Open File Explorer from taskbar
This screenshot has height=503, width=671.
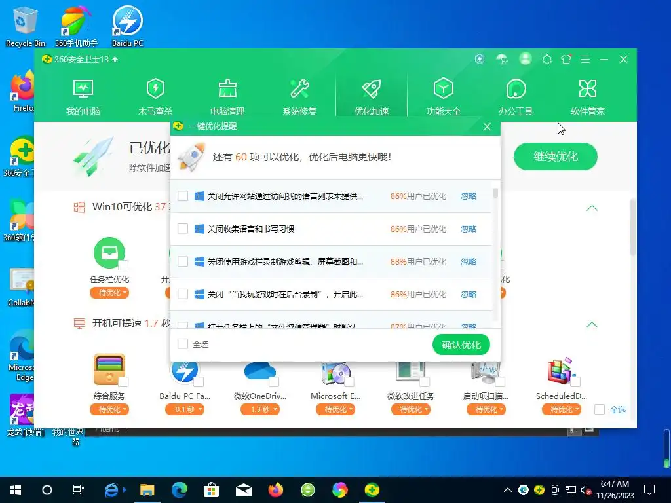coord(147,490)
